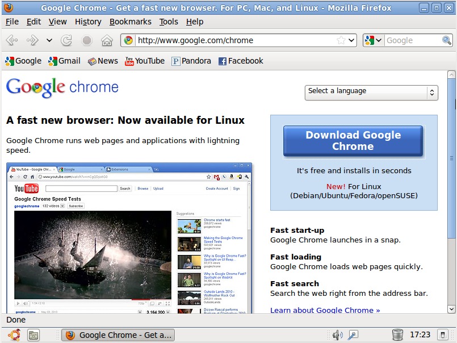Click the page scrollbar up arrow
This screenshot has width=457, height=343.
pos(451,74)
